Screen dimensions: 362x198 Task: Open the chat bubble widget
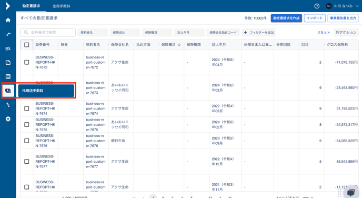point(351,192)
